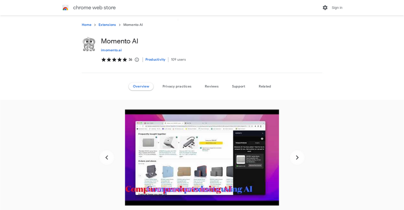The width and height of the screenshot is (404, 210).
Task: Open the Related tab
Action: [265, 86]
